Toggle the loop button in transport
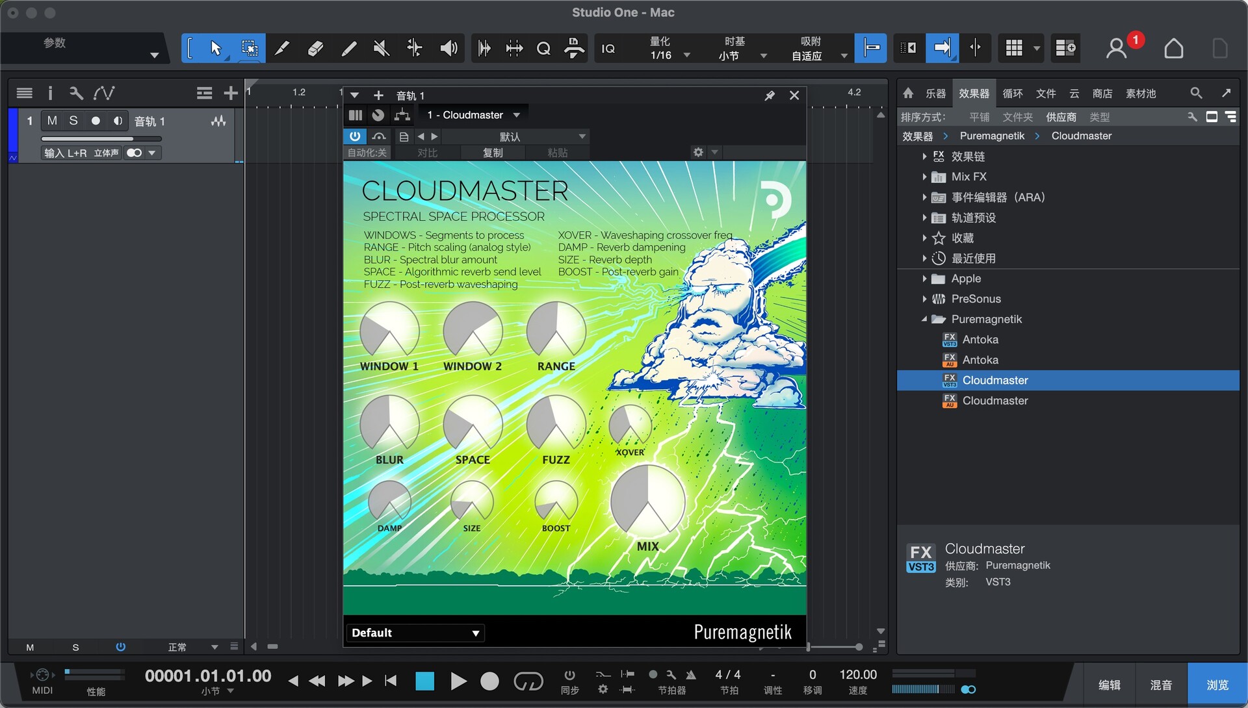Screen dimensions: 1248x708 point(528,681)
